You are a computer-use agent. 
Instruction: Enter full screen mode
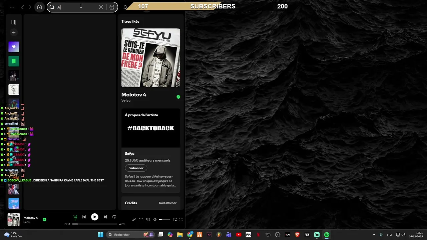[180, 220]
